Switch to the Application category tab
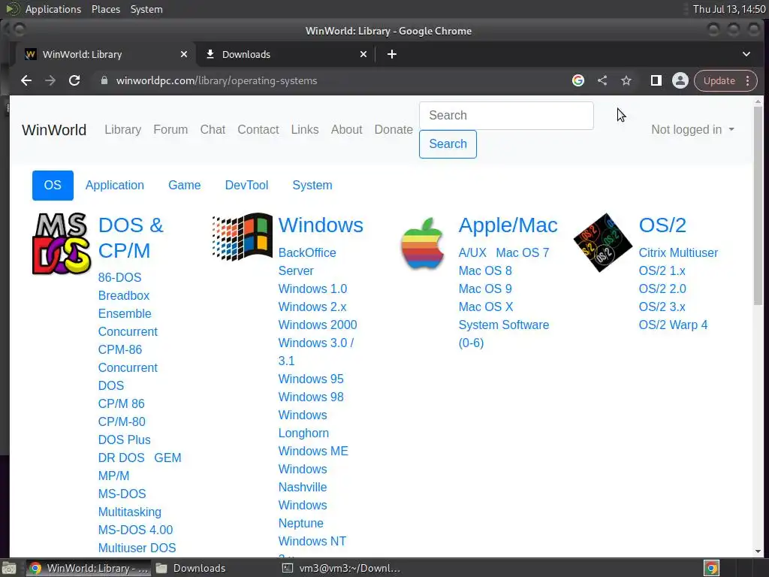Image resolution: width=769 pixels, height=577 pixels. tap(115, 186)
